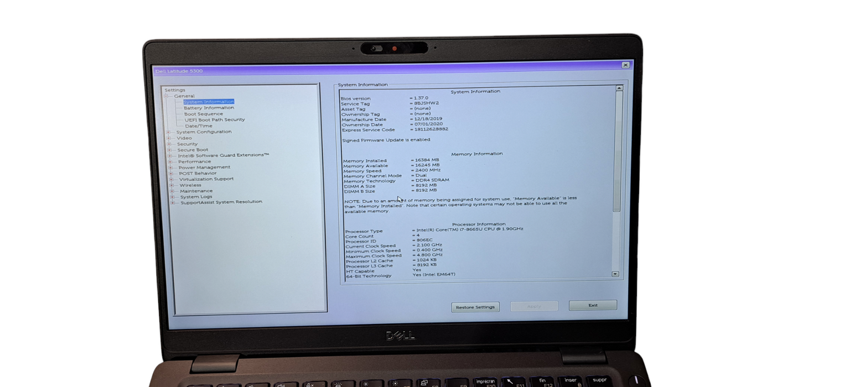This screenshot has width=860, height=387.
Task: Click Express Service Code value 18112628882
Action: pyautogui.click(x=431, y=129)
